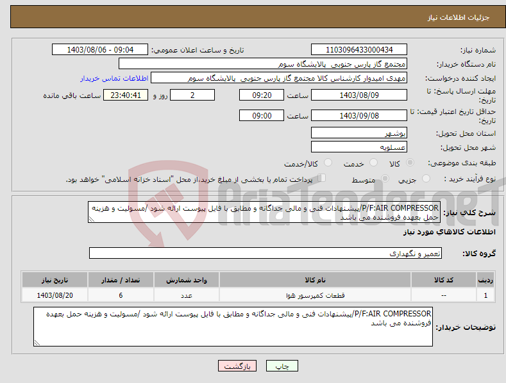
Task: Click the remaining days field showing 2
Action: click(192, 95)
